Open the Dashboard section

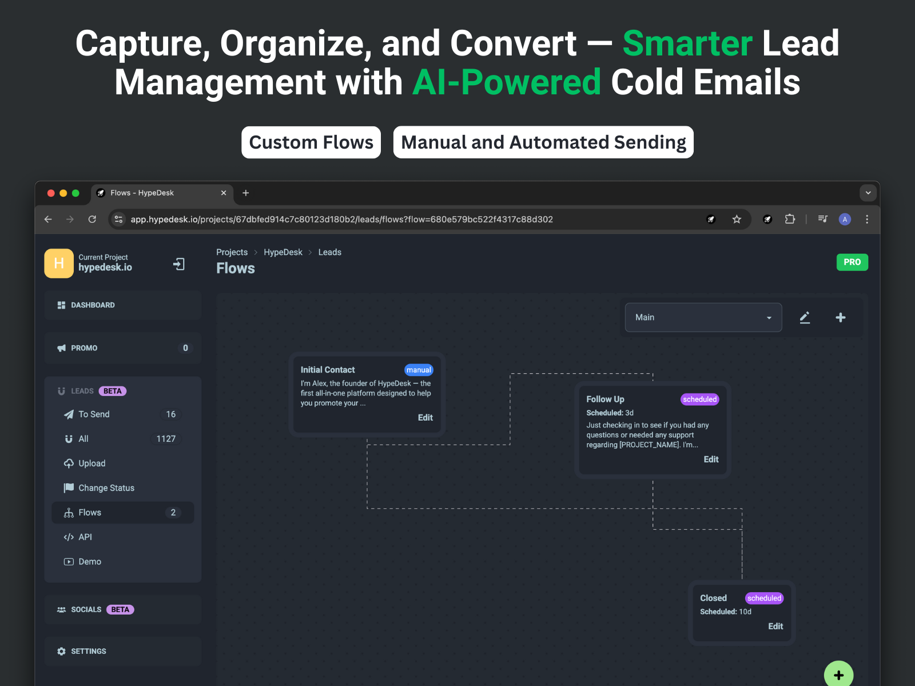[x=93, y=305]
